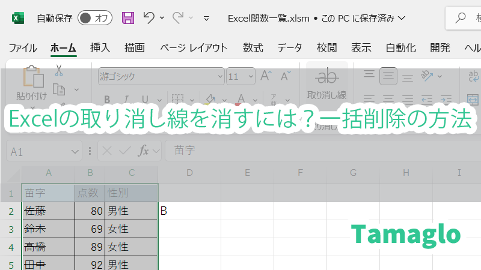Image resolution: width=481 pixels, height=270 pixels.
Task: Click the font color A button
Action: tap(240, 99)
